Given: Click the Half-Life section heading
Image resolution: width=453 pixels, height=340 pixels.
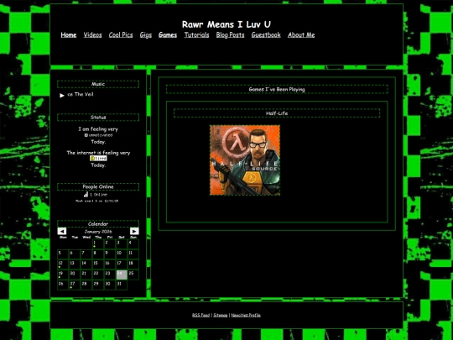Looking at the screenshot, I should point(277,113).
